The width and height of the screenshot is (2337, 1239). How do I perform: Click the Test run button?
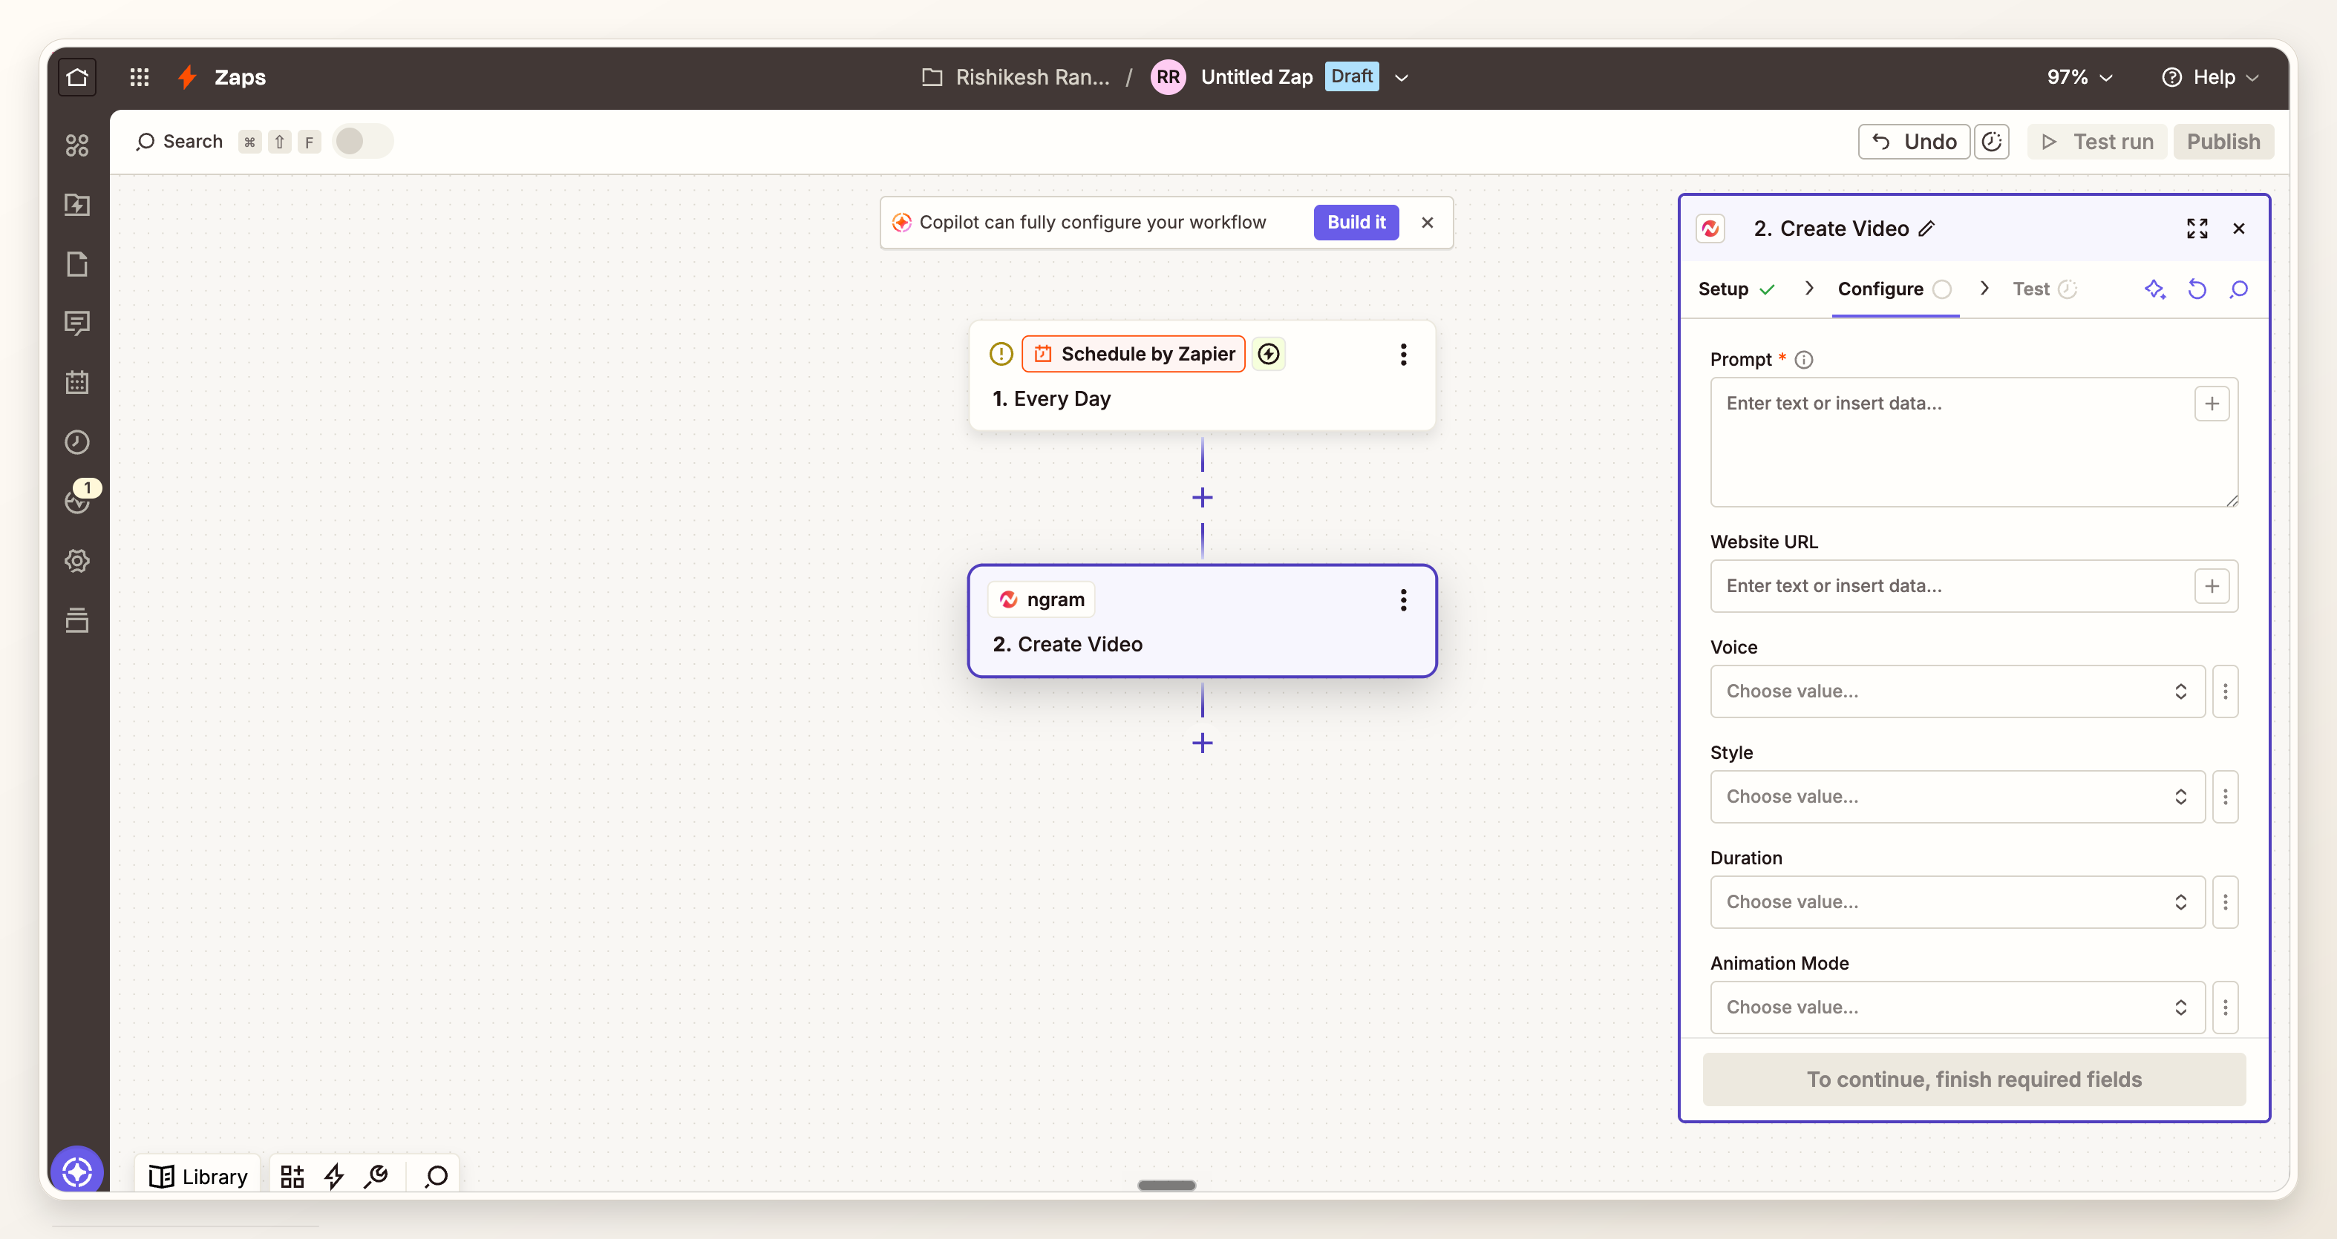2096,142
